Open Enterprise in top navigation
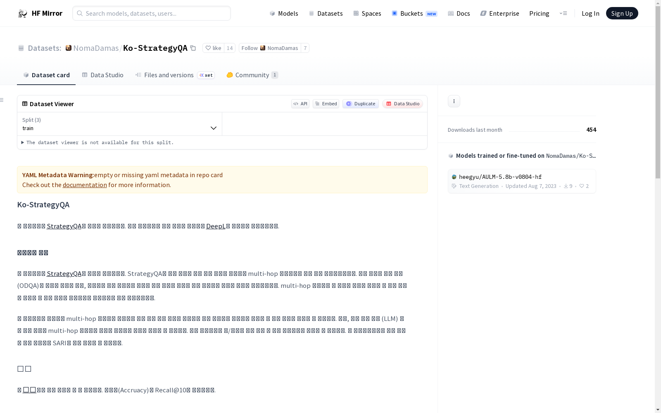The width and height of the screenshot is (661, 413). (499, 13)
